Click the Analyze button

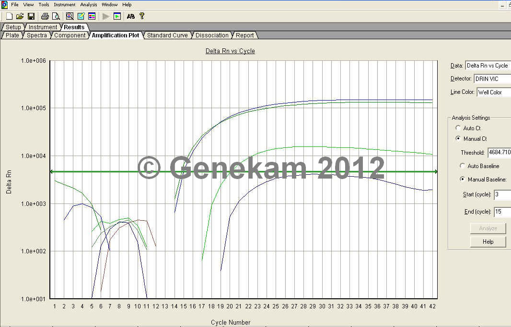coord(488,228)
